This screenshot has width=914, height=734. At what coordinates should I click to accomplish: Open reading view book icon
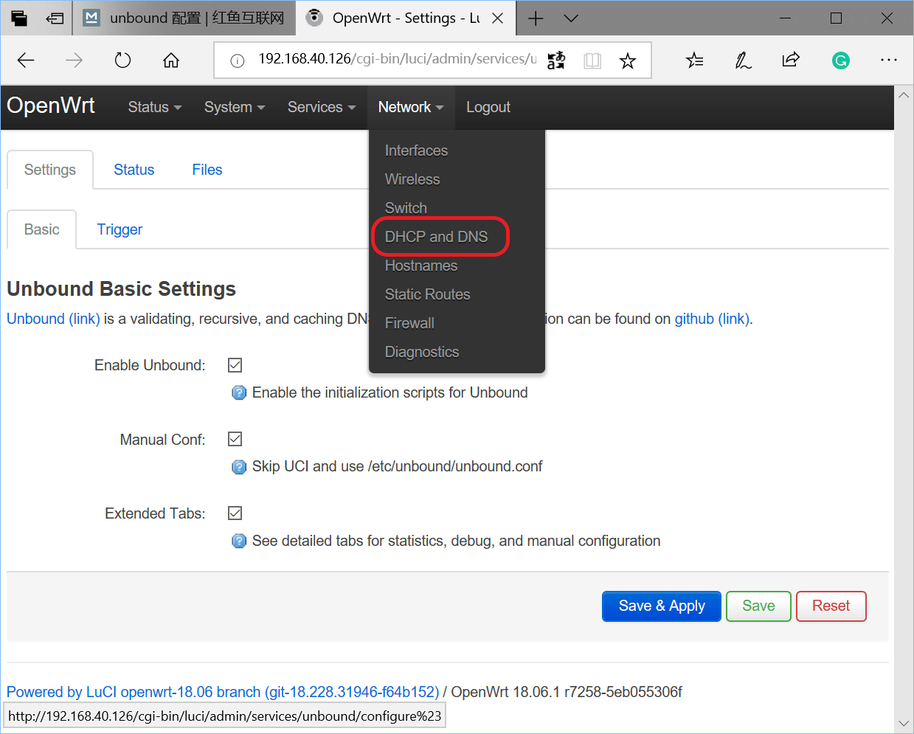[592, 60]
